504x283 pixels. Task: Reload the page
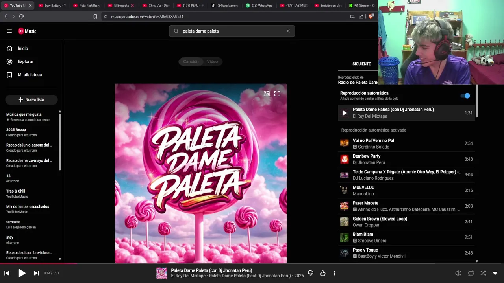(x=21, y=17)
